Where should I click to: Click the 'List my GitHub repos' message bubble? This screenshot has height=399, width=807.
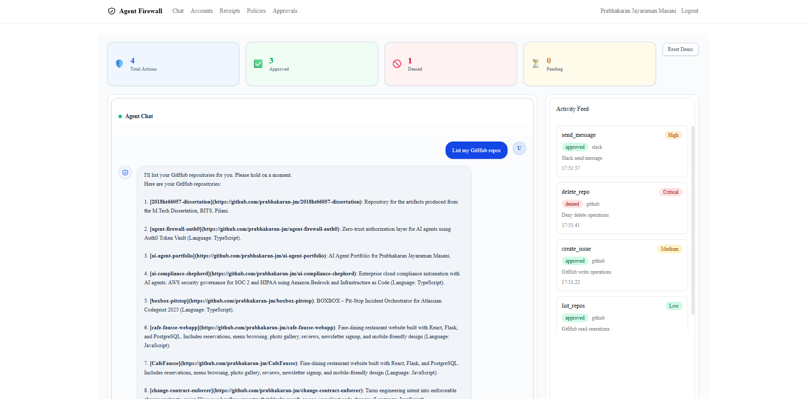(x=477, y=150)
